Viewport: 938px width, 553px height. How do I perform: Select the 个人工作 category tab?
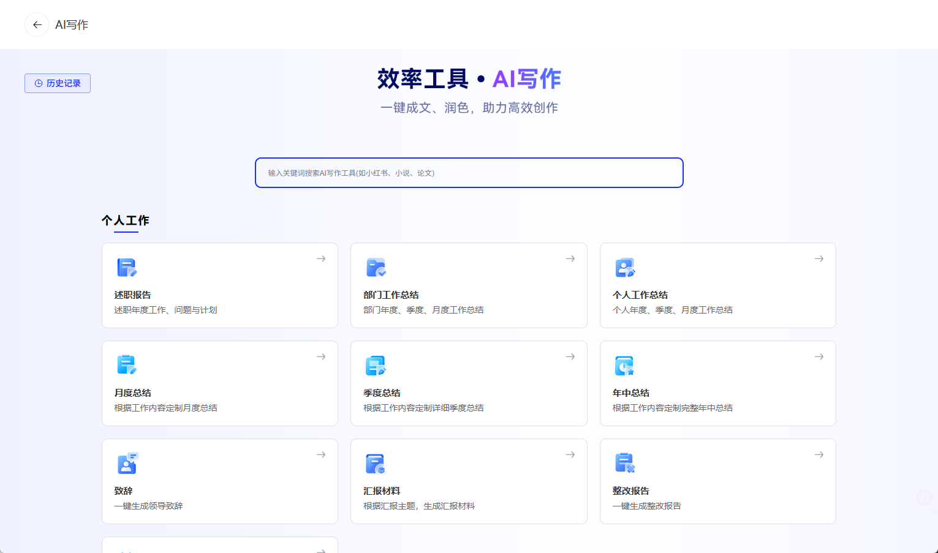point(126,220)
